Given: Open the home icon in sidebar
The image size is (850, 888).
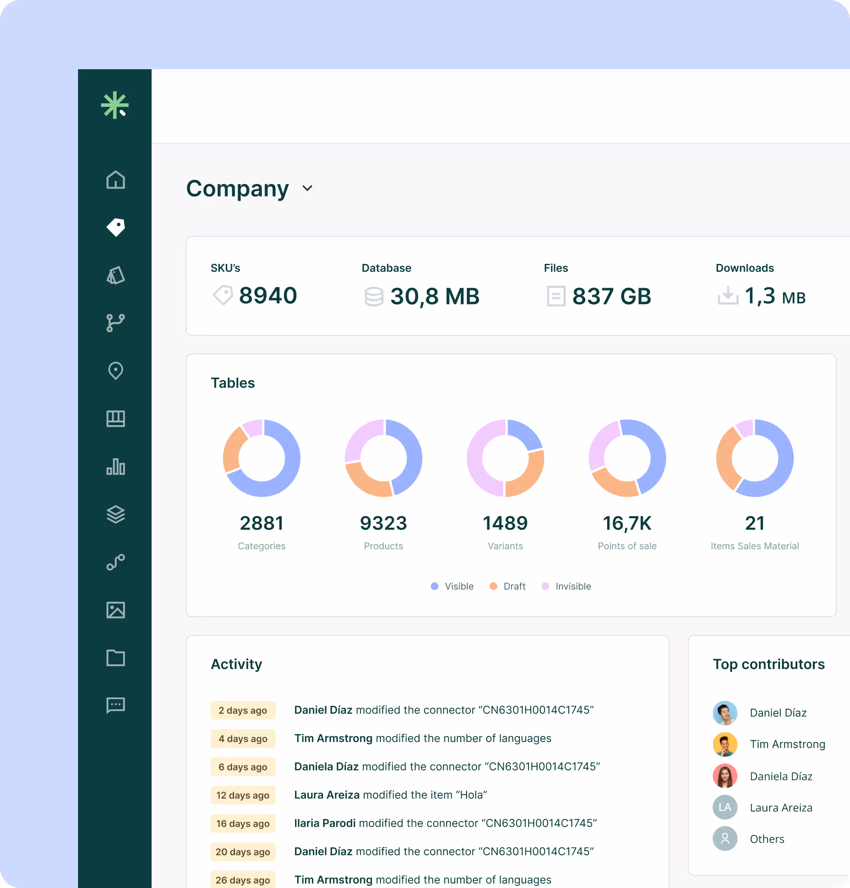Looking at the screenshot, I should [x=116, y=180].
